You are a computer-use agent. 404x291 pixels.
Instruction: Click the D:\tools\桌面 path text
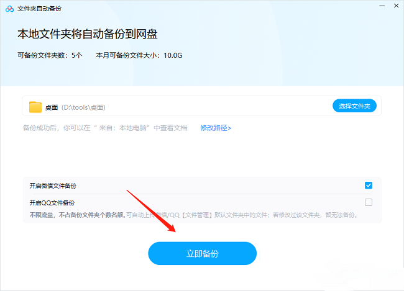(83, 107)
